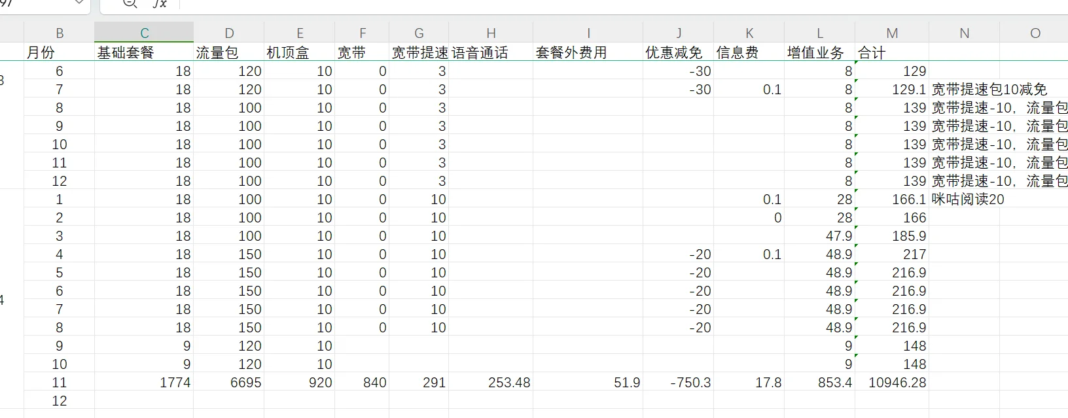Select the sum cell showing 51.9
This screenshot has height=418, width=1068.
(588, 383)
